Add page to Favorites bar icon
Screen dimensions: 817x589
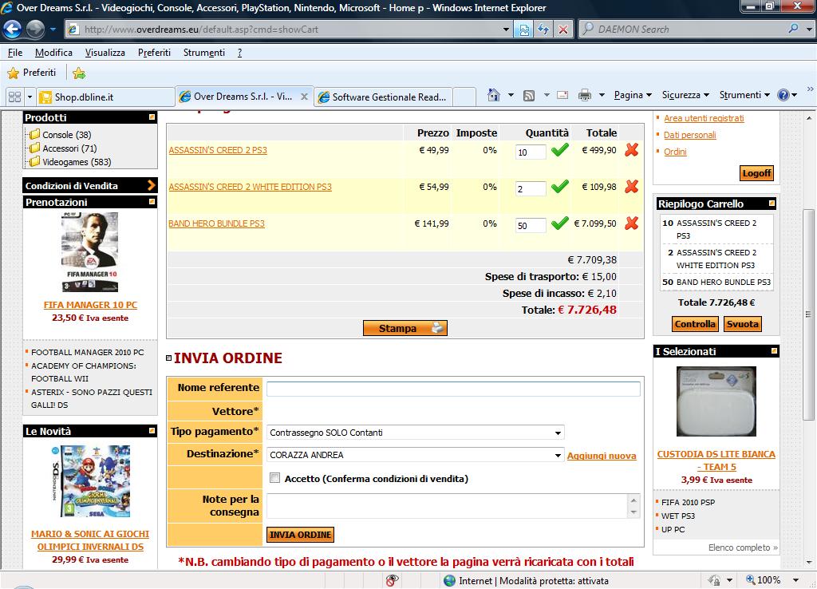coord(79,73)
